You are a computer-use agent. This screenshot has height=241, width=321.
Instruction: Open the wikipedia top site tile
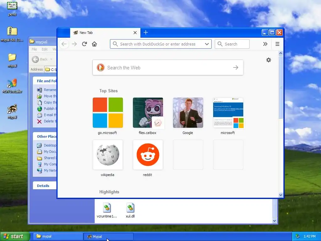point(108,155)
